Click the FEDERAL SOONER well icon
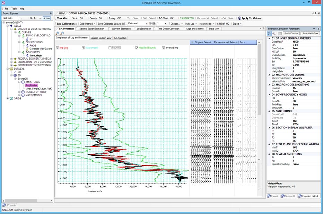Image resolution: width=323 pixels, height=214 pixels. coord(15,59)
